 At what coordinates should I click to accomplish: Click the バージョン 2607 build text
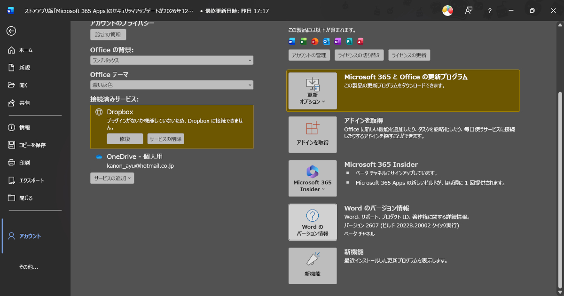[401, 226]
